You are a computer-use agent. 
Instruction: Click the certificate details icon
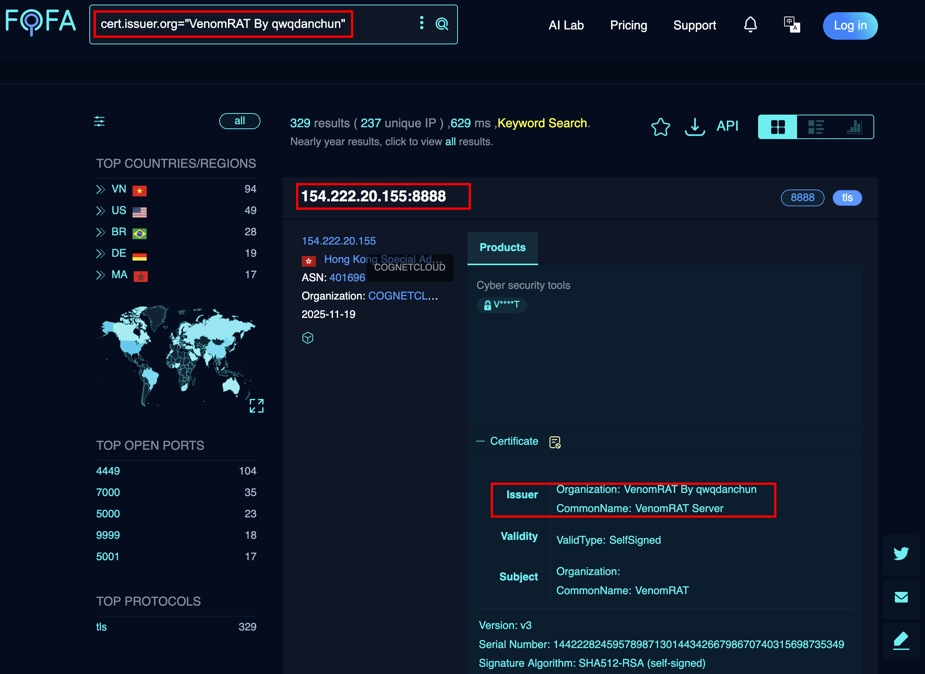tap(555, 442)
